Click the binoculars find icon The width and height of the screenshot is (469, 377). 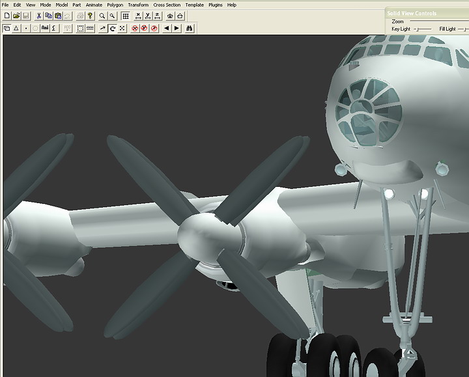[x=190, y=29]
